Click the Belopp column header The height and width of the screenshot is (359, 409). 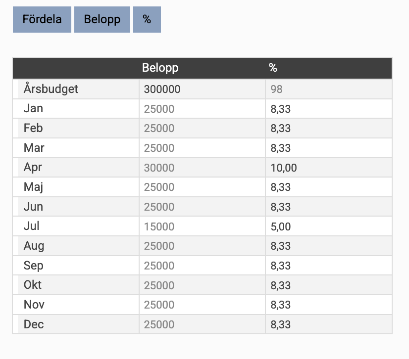pyautogui.click(x=160, y=68)
